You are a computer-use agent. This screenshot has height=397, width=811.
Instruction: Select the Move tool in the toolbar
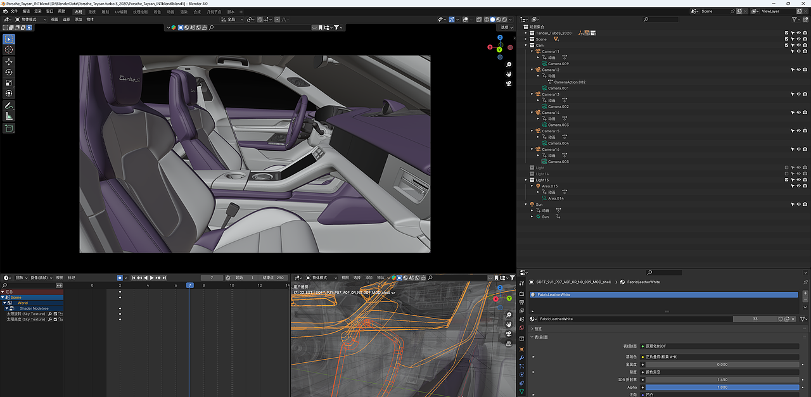tap(9, 61)
